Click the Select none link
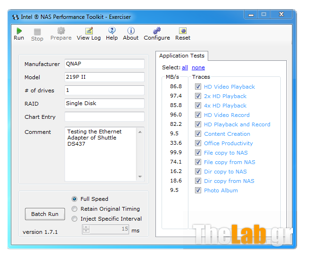 [x=198, y=68]
